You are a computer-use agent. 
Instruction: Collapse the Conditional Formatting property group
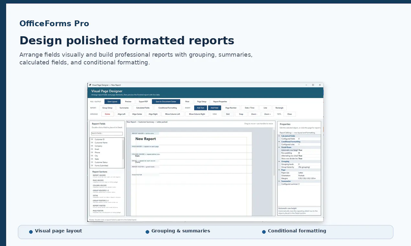coord(279,142)
